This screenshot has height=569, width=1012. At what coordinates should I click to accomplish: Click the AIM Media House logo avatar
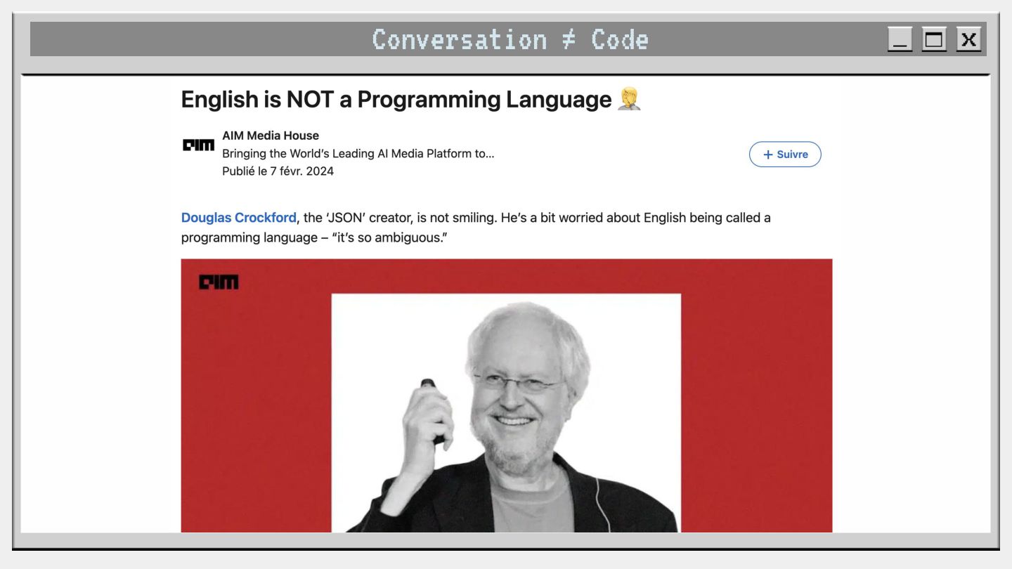click(198, 145)
